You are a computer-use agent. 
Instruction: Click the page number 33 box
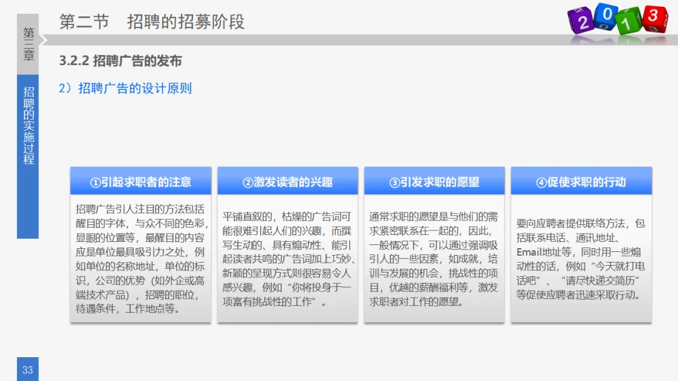click(28, 369)
